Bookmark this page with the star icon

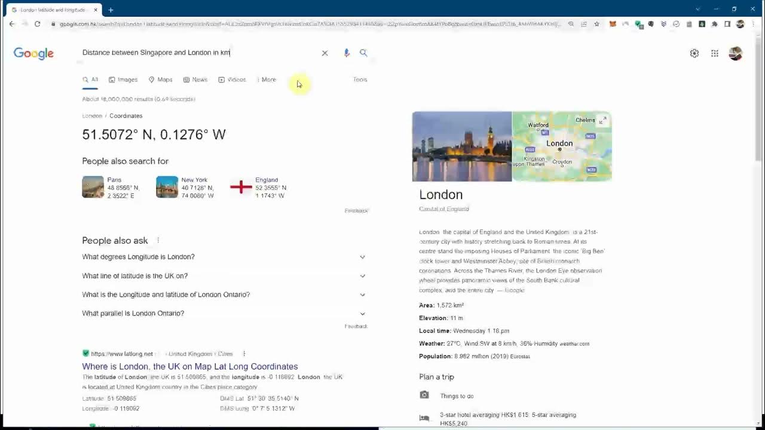point(596,24)
